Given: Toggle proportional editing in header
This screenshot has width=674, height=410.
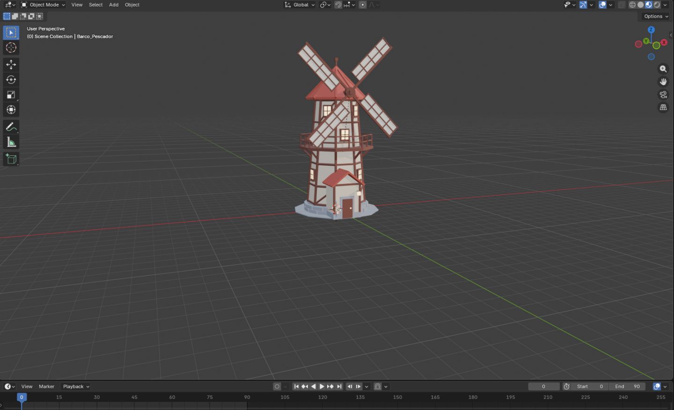Looking at the screenshot, I should tap(363, 5).
